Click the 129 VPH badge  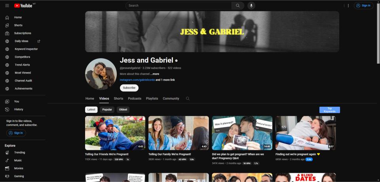[119, 159]
